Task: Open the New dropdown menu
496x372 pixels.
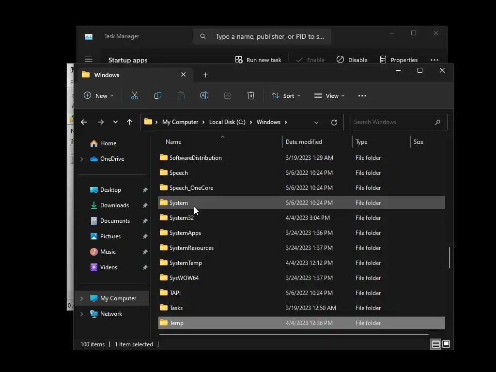Action: point(98,95)
